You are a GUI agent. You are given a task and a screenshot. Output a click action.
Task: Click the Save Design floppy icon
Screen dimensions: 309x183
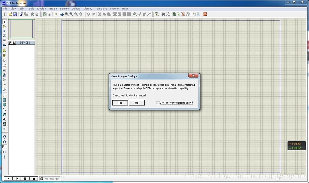pyautogui.click(x=15, y=14)
